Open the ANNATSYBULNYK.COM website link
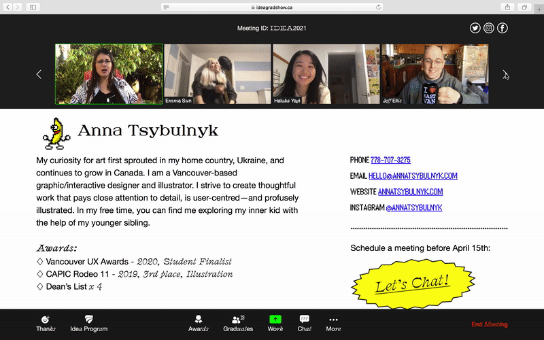The image size is (544, 340). (x=411, y=192)
